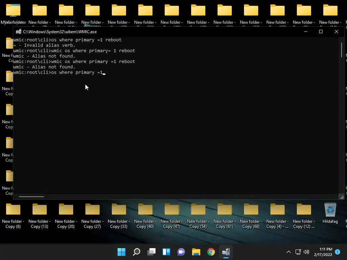Click WMIC horizontal scrollbar thumb
Viewport: 347px width, 260px height.
(x=32, y=197)
